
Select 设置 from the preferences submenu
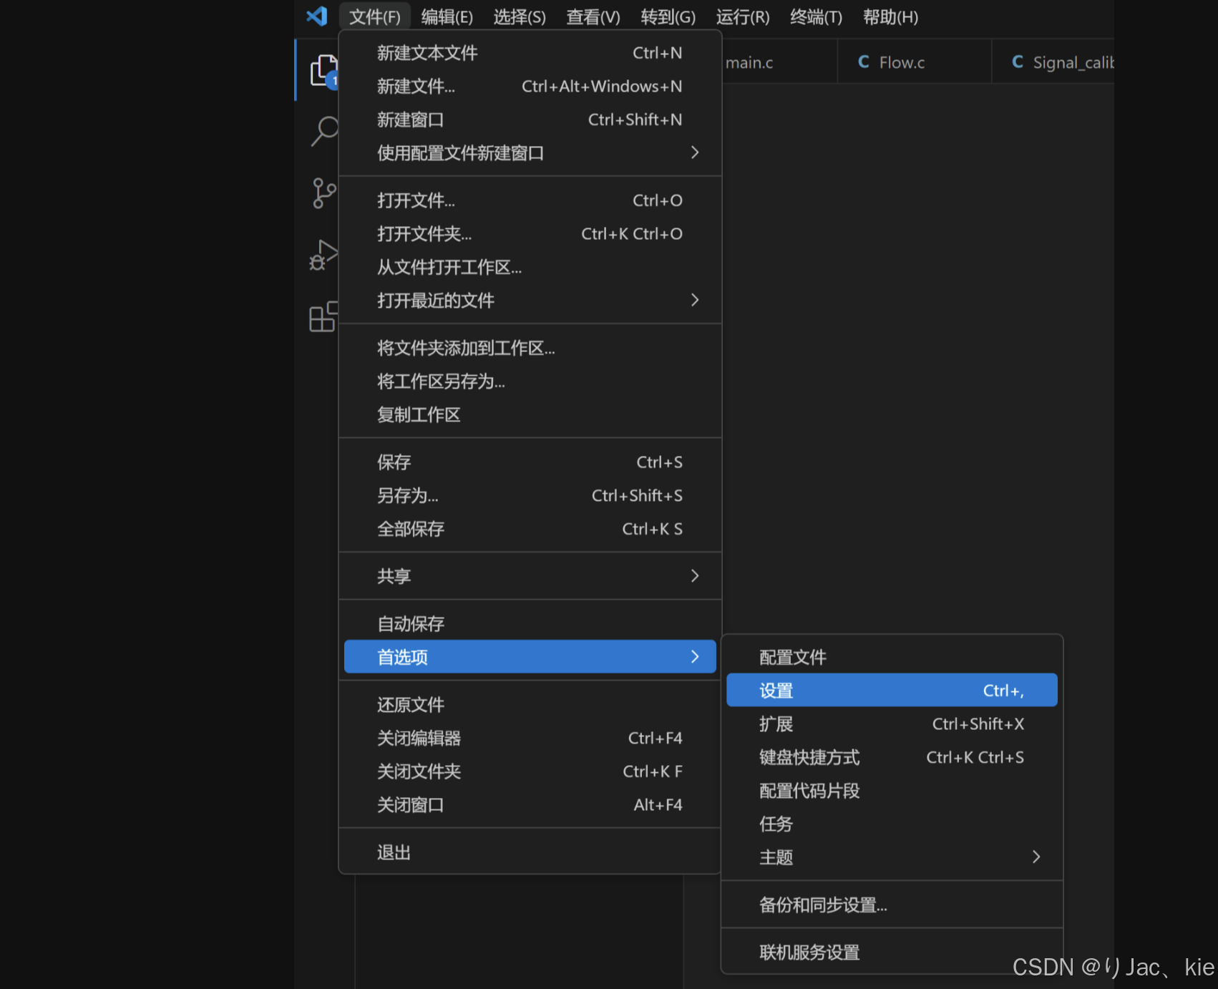click(776, 690)
